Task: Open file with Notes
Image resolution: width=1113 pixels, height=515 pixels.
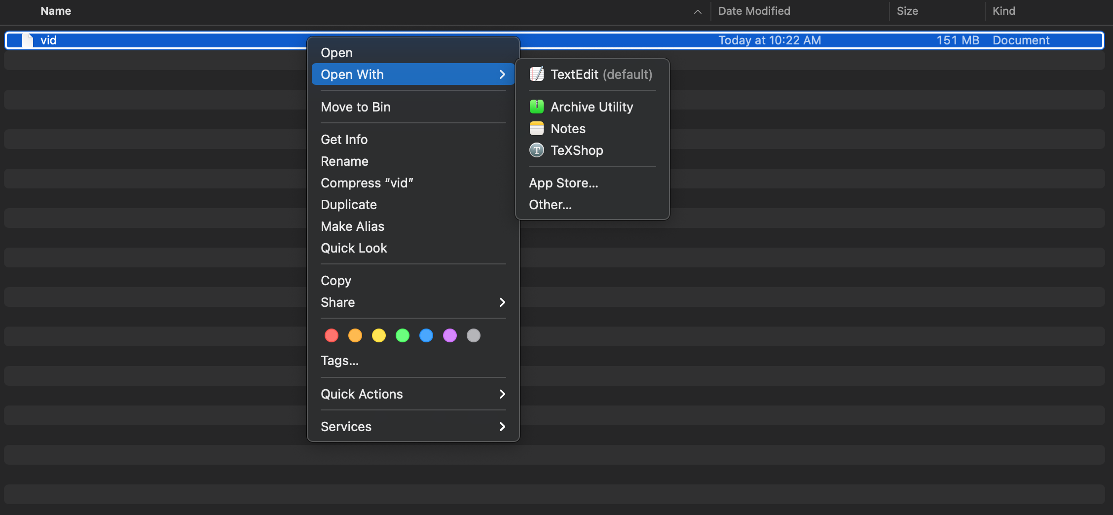Action: pyautogui.click(x=592, y=129)
